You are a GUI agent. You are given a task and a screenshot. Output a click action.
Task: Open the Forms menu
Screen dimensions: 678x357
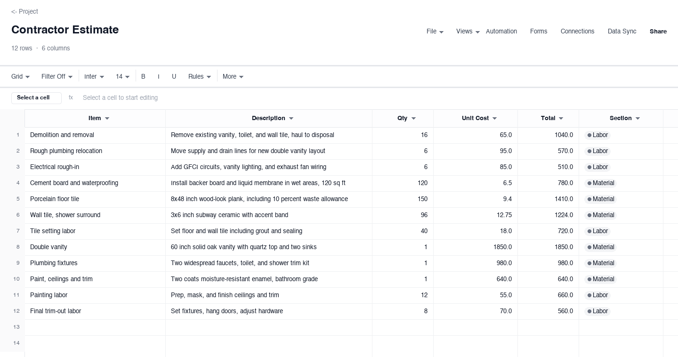[539, 32]
